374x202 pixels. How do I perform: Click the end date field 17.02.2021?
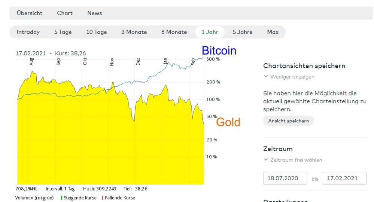point(344,178)
